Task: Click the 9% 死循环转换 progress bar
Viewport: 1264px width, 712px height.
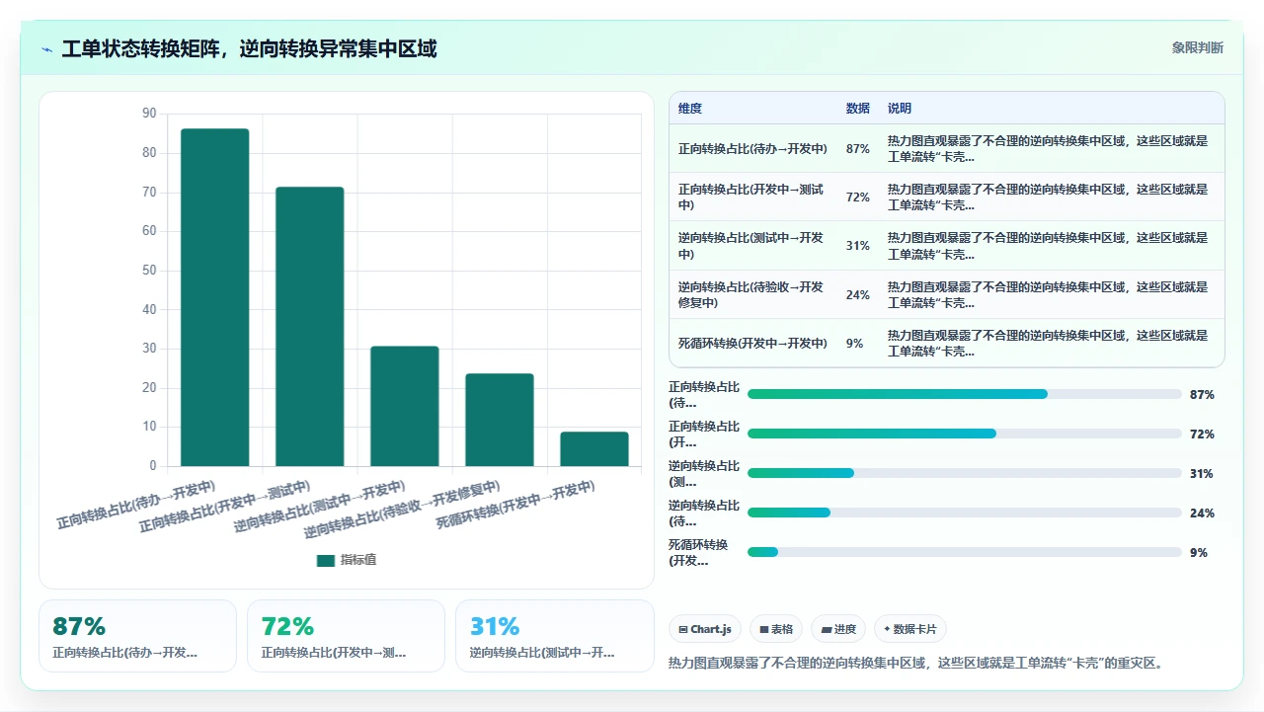Action: (x=965, y=552)
